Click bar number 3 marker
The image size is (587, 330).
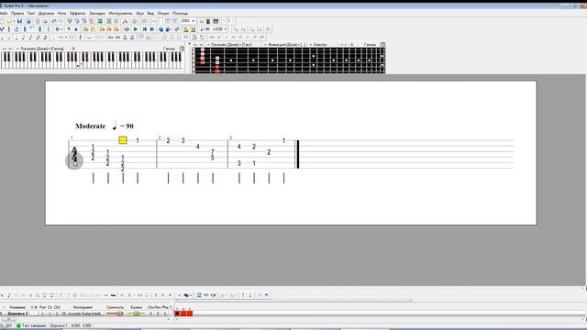tap(230, 138)
